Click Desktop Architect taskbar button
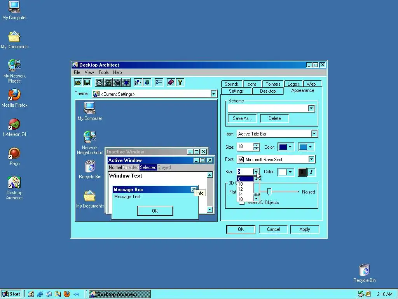The height and width of the screenshot is (299, 398). 120,294
